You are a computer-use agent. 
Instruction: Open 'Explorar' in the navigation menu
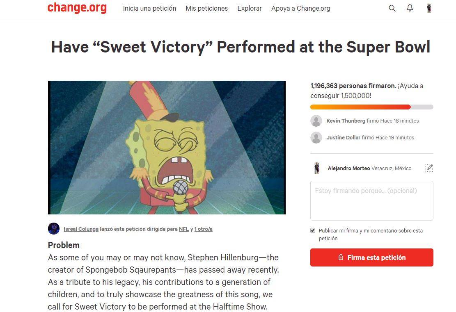point(249,8)
